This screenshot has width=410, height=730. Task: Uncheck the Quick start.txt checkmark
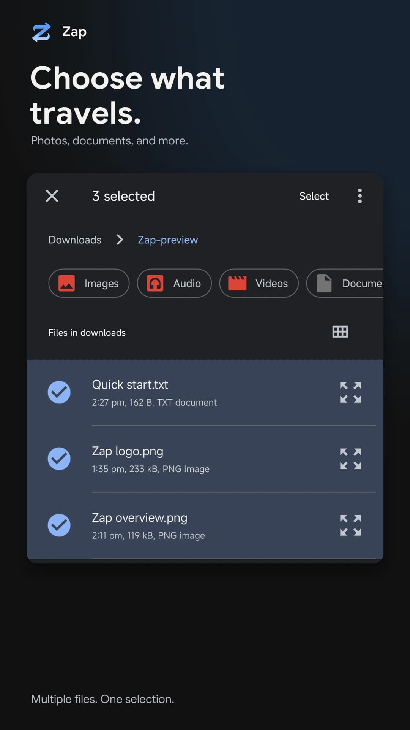tap(59, 392)
